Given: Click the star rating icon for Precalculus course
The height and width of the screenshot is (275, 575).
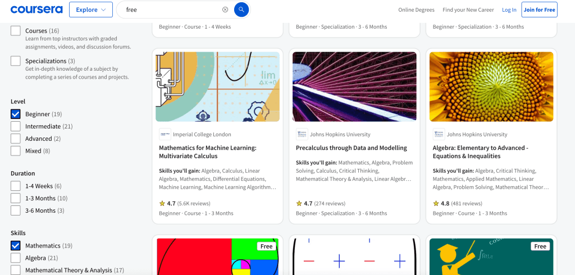Looking at the screenshot, I should coord(299,203).
